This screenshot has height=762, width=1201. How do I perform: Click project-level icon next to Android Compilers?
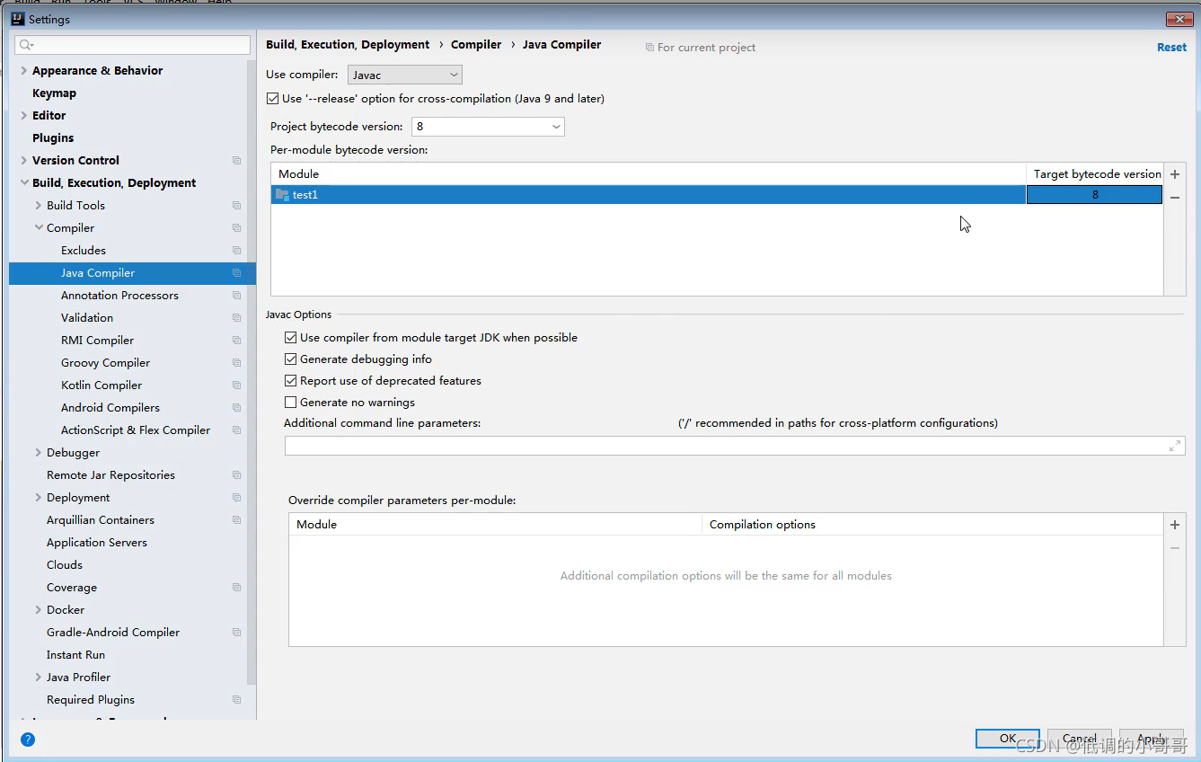[x=237, y=408]
